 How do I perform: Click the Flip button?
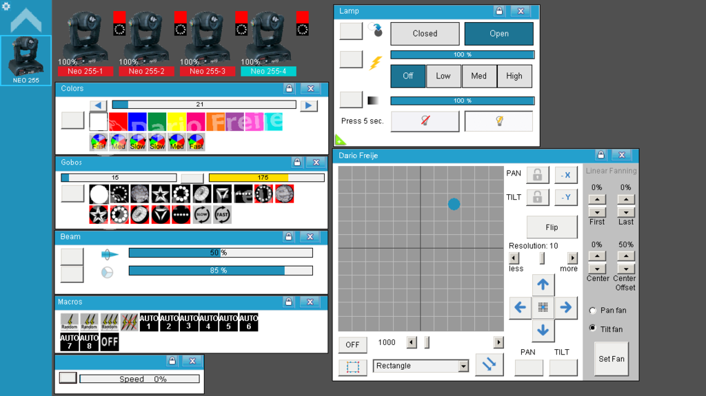[552, 227]
